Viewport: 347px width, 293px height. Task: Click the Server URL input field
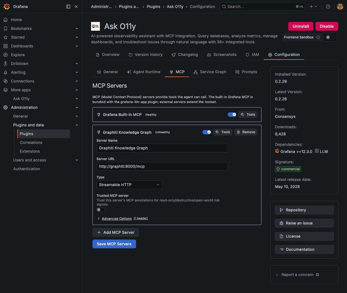point(162,166)
